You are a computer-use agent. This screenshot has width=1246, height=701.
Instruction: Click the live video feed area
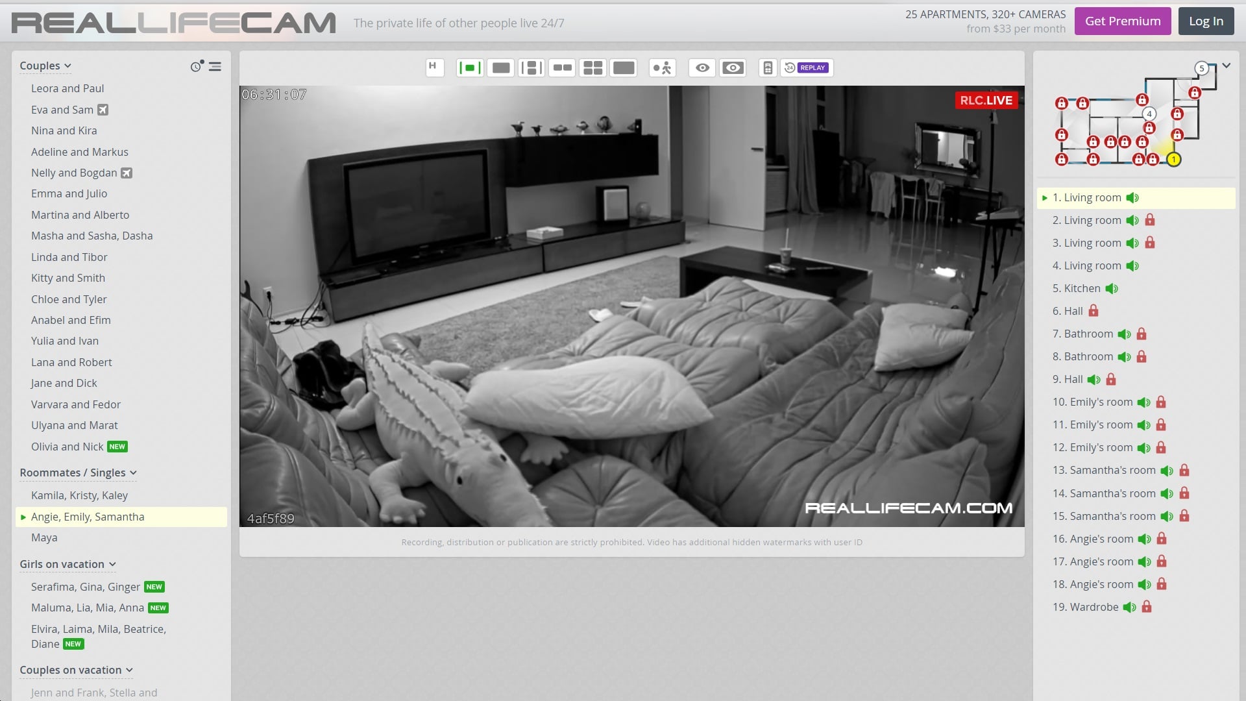click(x=631, y=306)
